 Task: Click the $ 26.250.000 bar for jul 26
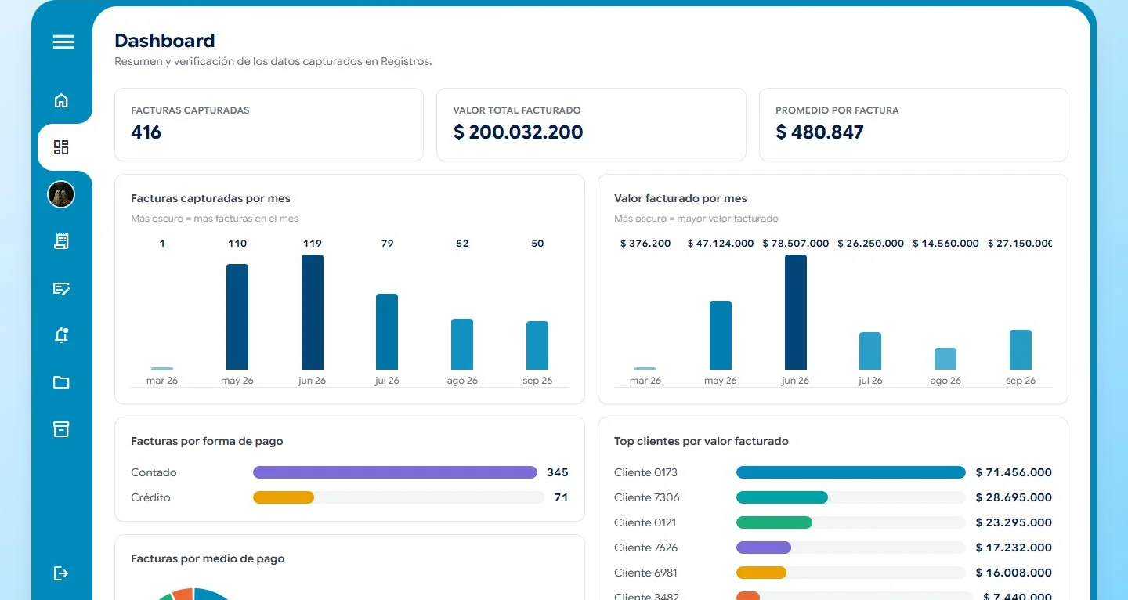tap(870, 351)
